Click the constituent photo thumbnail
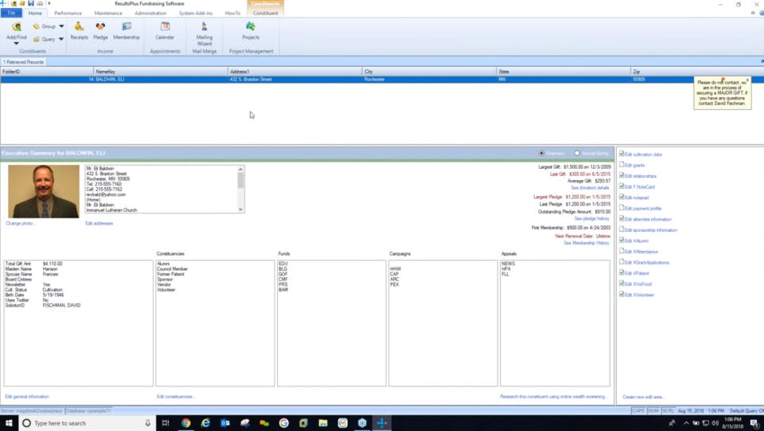The width and height of the screenshot is (764, 431). (43, 191)
